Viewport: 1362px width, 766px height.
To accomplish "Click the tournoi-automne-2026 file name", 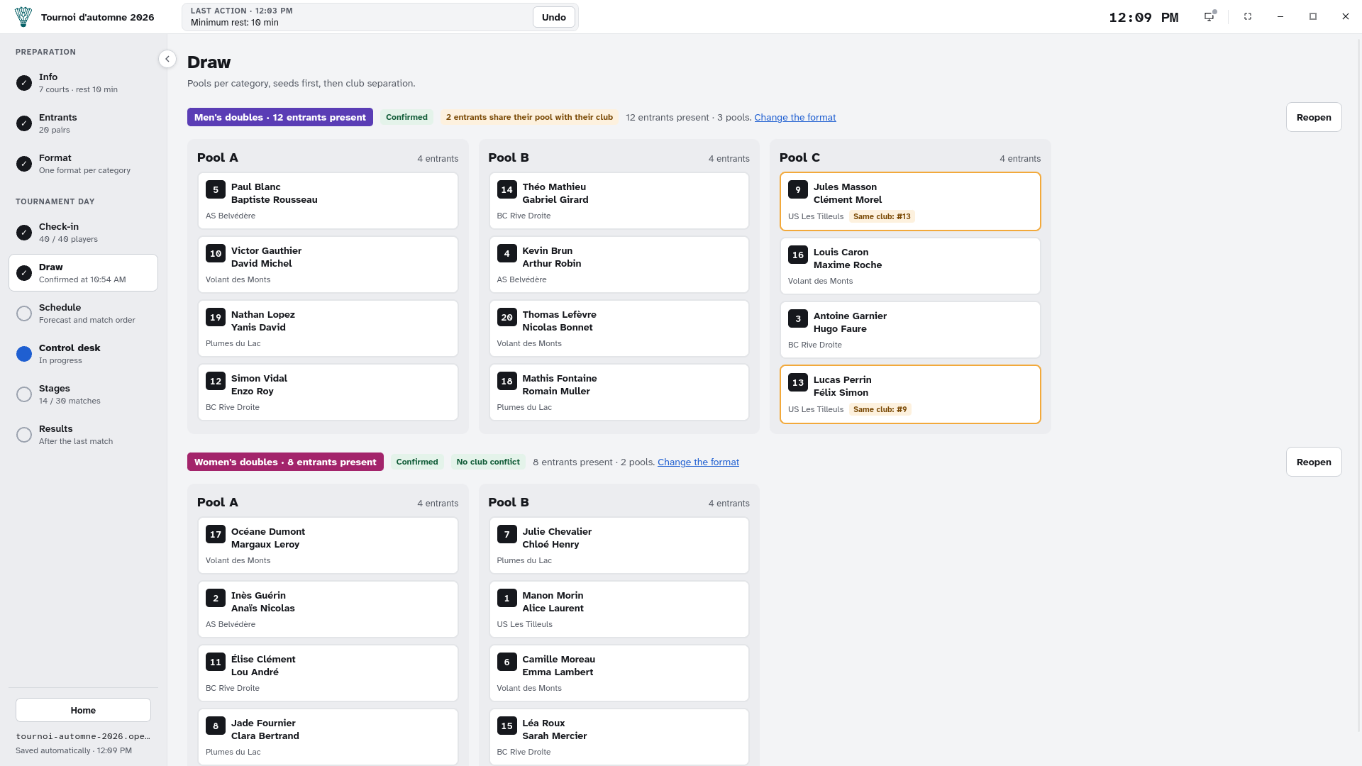I will pyautogui.click(x=83, y=736).
